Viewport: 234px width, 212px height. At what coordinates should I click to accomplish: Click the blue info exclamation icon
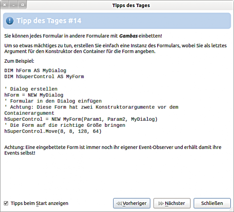pos(10,21)
